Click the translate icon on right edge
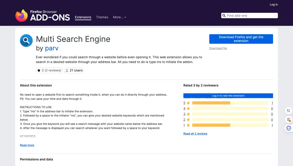This screenshot has height=166, width=293. coord(288,110)
